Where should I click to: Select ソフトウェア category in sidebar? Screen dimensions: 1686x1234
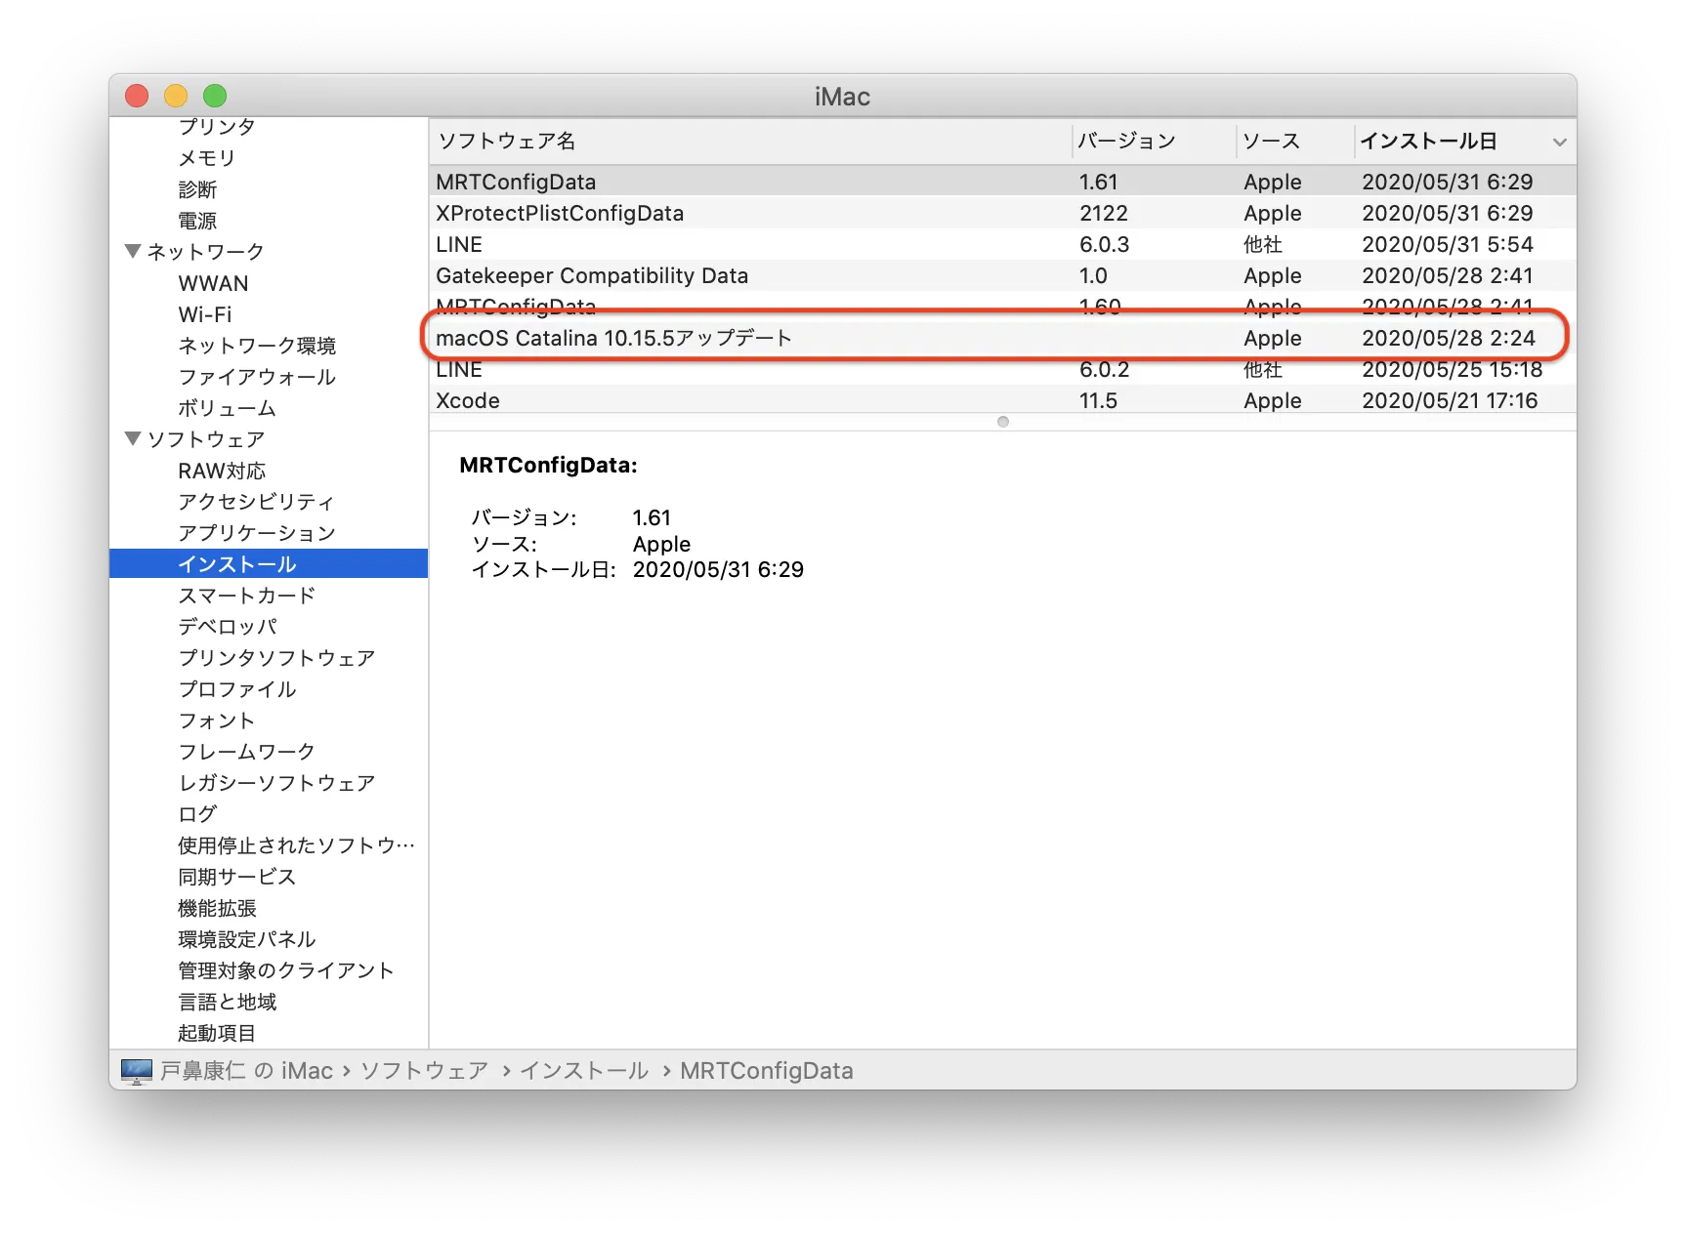[205, 439]
